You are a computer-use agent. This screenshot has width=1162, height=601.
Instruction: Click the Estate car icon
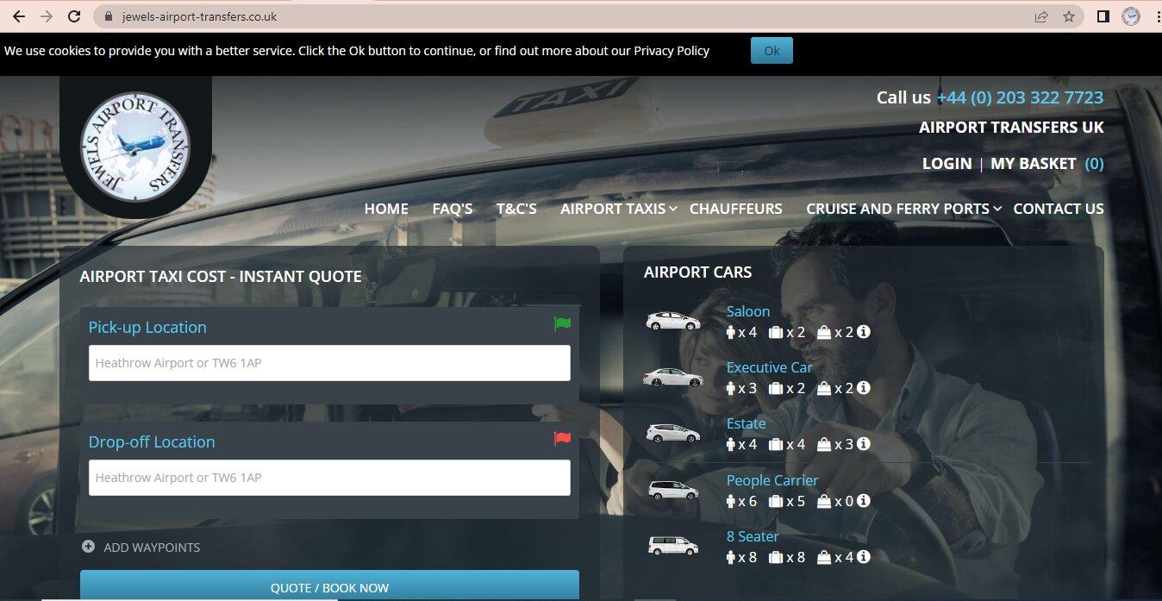pos(673,433)
